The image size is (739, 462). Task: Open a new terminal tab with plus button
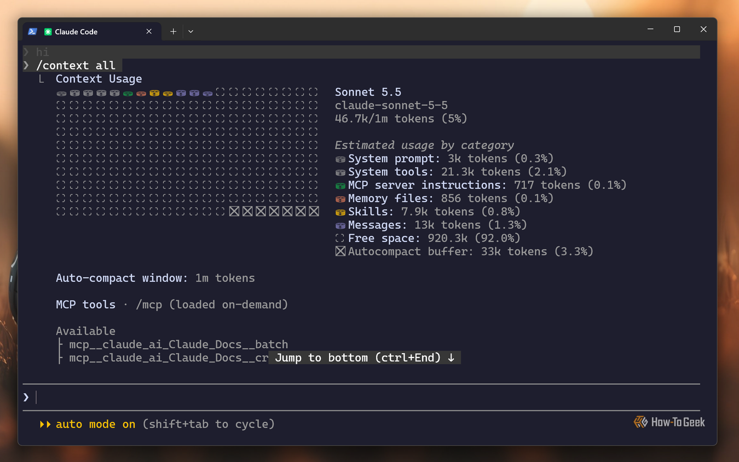coord(173,32)
